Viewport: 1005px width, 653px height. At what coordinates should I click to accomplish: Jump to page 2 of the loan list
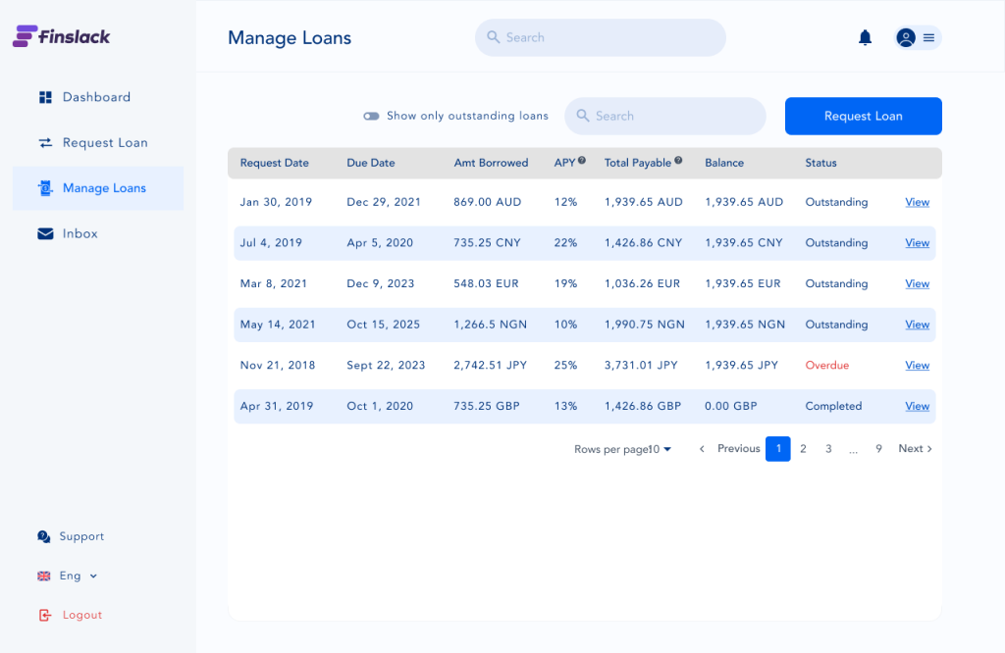[x=803, y=448]
